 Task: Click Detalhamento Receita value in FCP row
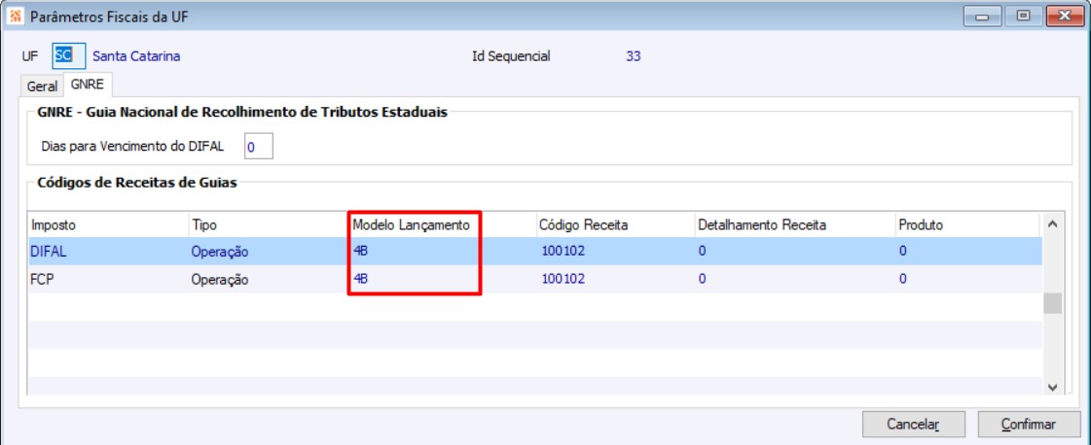tap(703, 279)
